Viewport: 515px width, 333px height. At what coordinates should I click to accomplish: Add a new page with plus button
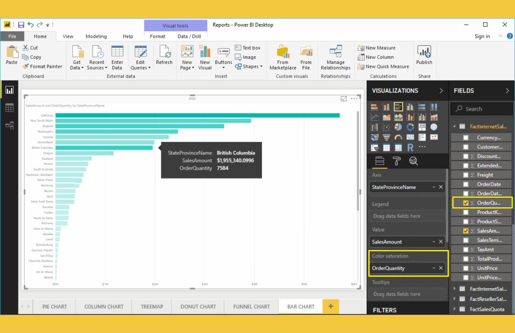point(331,306)
